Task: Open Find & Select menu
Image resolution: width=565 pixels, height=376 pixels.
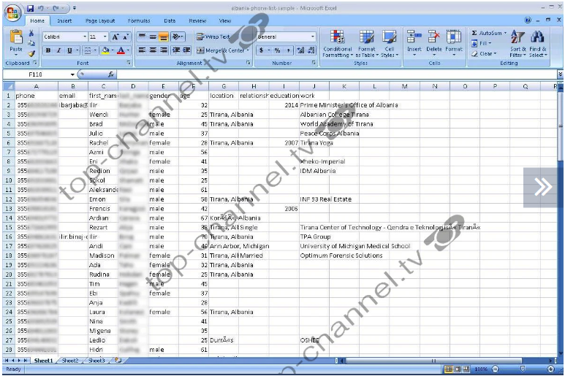Action: 538,44
